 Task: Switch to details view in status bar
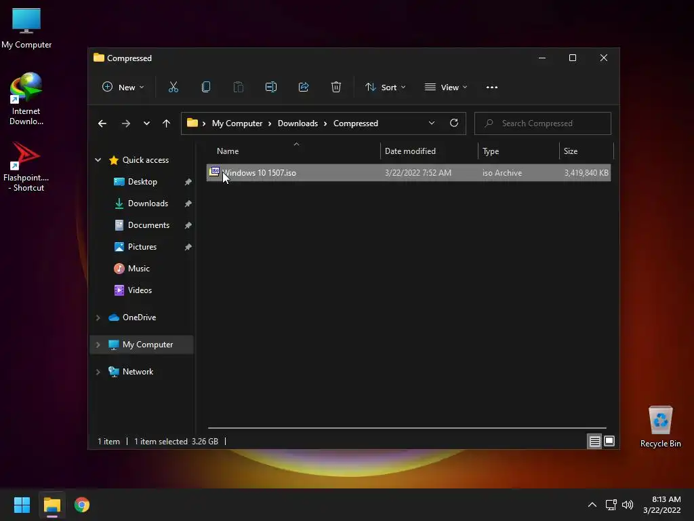click(594, 441)
